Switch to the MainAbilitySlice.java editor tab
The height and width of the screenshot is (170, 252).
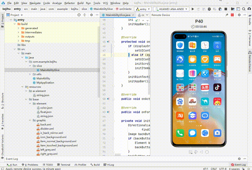(118, 15)
